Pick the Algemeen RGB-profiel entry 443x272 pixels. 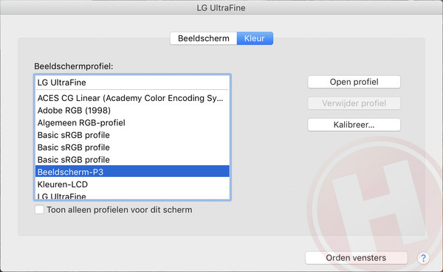coord(132,123)
